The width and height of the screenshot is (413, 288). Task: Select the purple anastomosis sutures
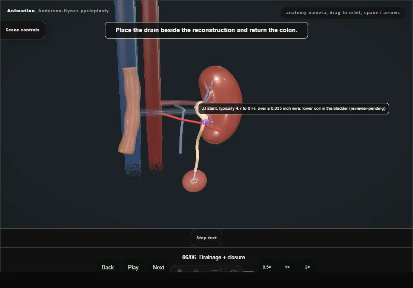205,122
